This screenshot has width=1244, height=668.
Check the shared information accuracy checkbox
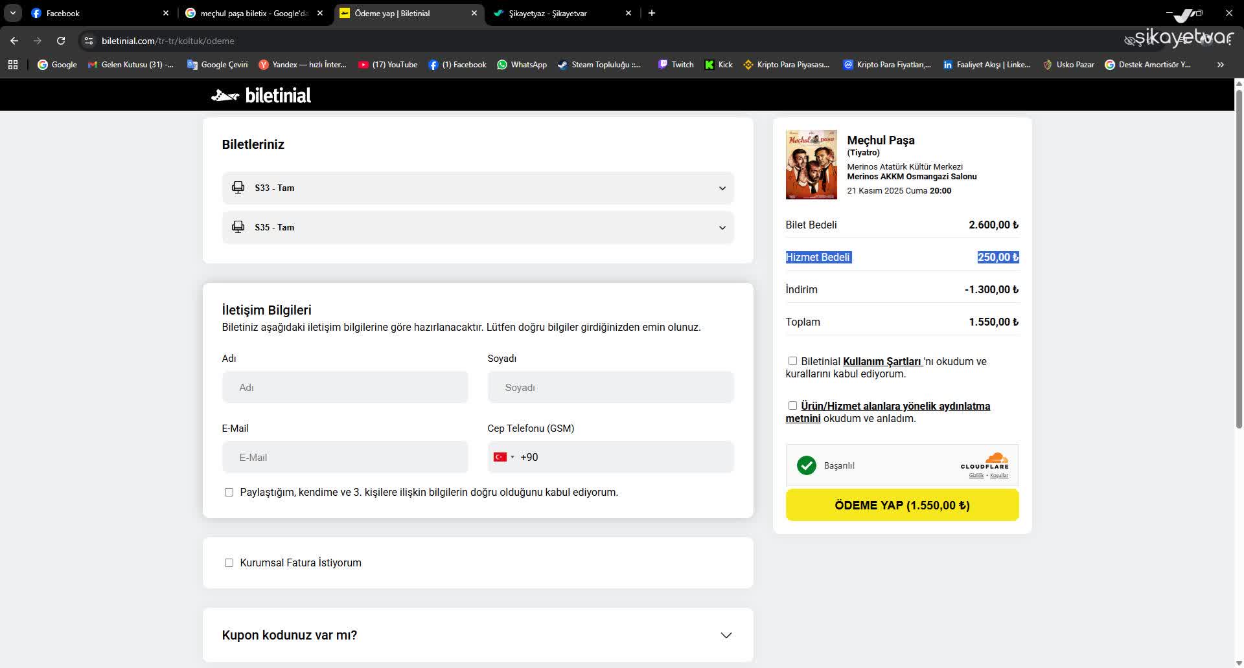click(229, 493)
